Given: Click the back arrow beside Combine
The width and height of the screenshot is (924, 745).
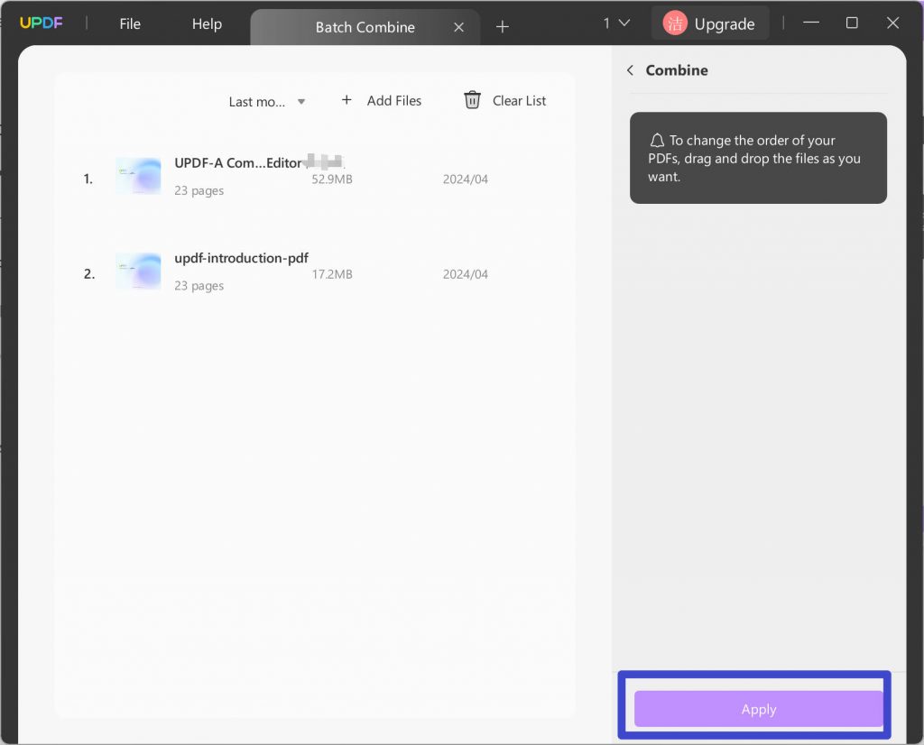Looking at the screenshot, I should point(630,69).
